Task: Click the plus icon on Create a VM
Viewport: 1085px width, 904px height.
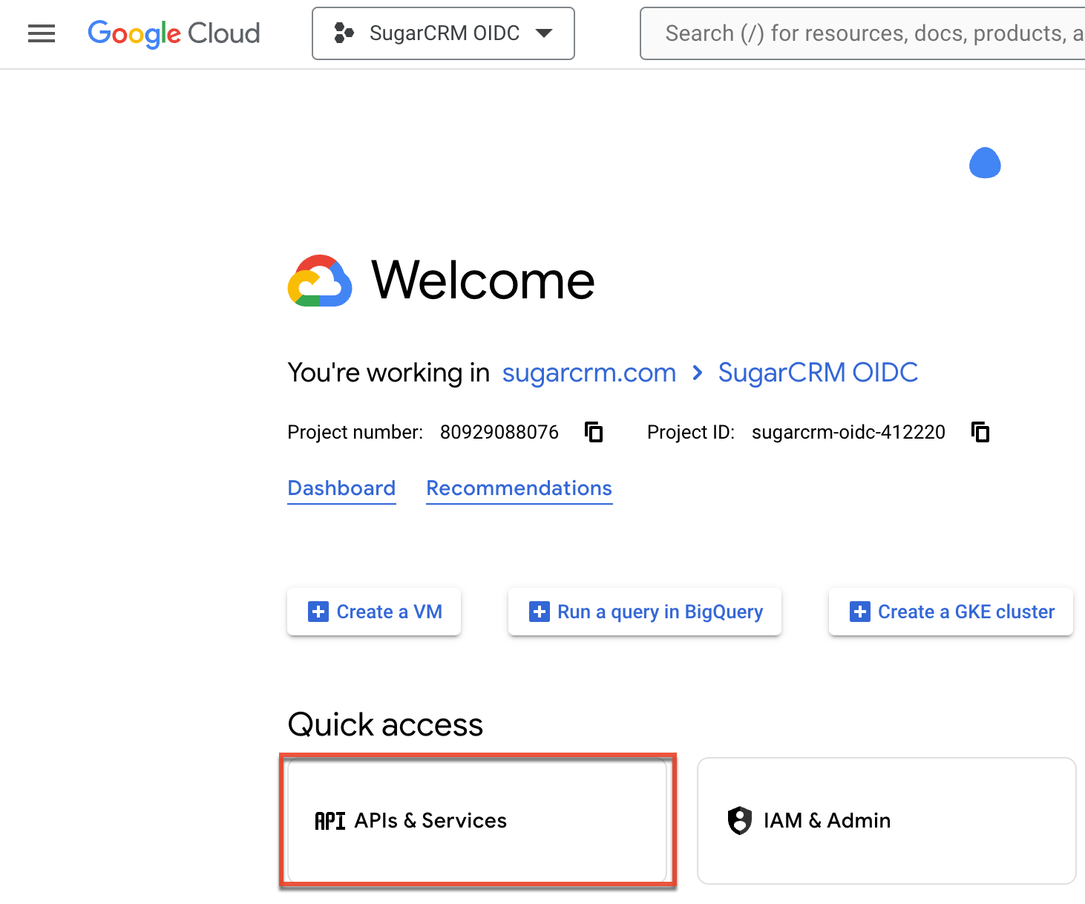Action: [x=318, y=612]
